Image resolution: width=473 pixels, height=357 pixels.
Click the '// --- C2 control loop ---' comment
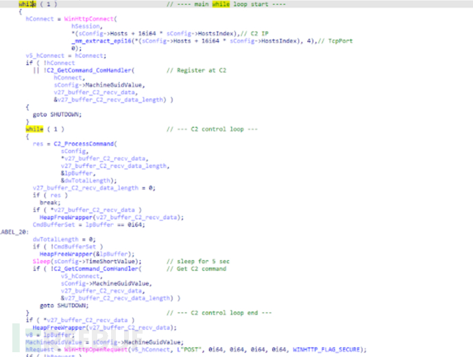(x=213, y=129)
